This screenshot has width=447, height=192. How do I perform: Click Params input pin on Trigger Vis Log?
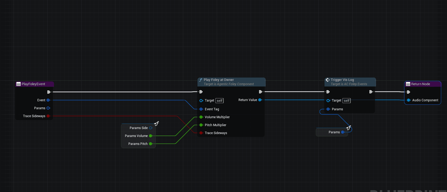point(328,109)
